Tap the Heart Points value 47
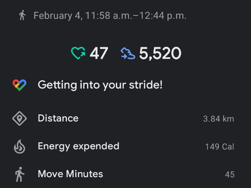This screenshot has width=251, height=188. pos(99,53)
